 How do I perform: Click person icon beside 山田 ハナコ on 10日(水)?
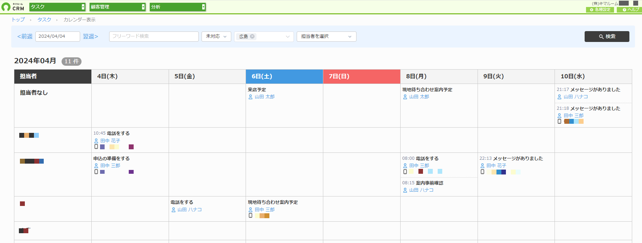(x=559, y=97)
